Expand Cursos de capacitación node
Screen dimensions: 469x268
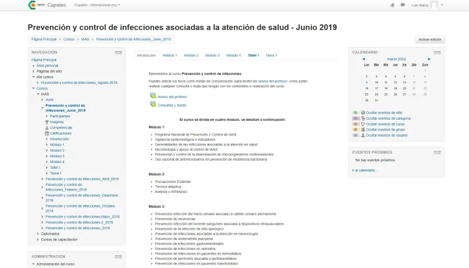click(x=38, y=239)
